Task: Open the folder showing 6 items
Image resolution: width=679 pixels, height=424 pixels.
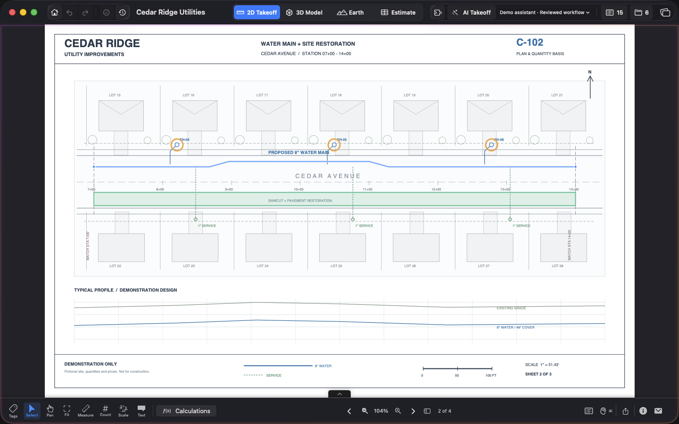Action: (642, 13)
